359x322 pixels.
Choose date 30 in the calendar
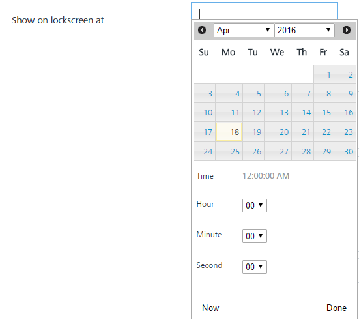(345, 151)
